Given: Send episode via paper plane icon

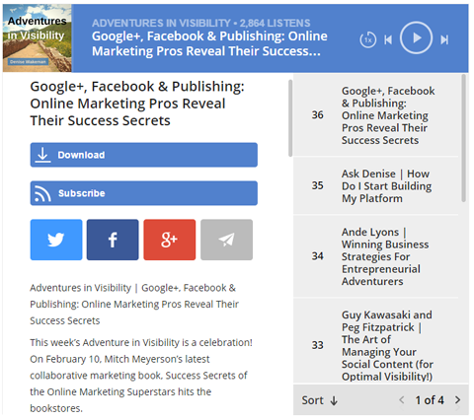Looking at the screenshot, I should tap(226, 240).
